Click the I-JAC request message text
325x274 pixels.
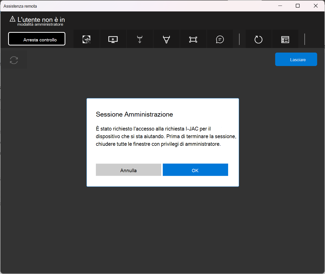(166, 136)
